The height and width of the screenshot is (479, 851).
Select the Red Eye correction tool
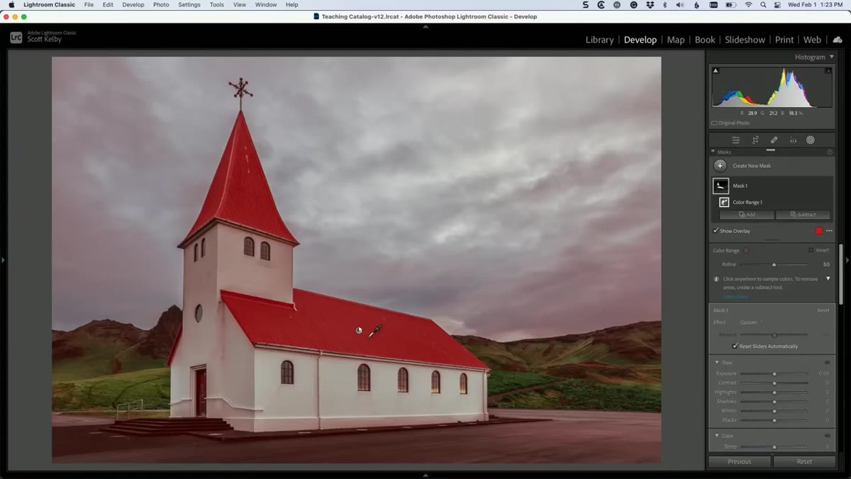pyautogui.click(x=793, y=140)
